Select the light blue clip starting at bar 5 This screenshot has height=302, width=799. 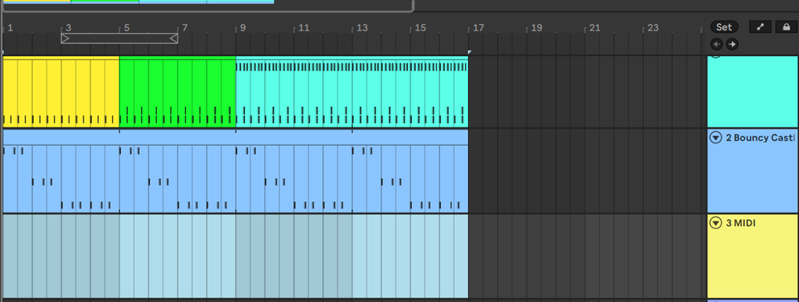click(x=177, y=256)
